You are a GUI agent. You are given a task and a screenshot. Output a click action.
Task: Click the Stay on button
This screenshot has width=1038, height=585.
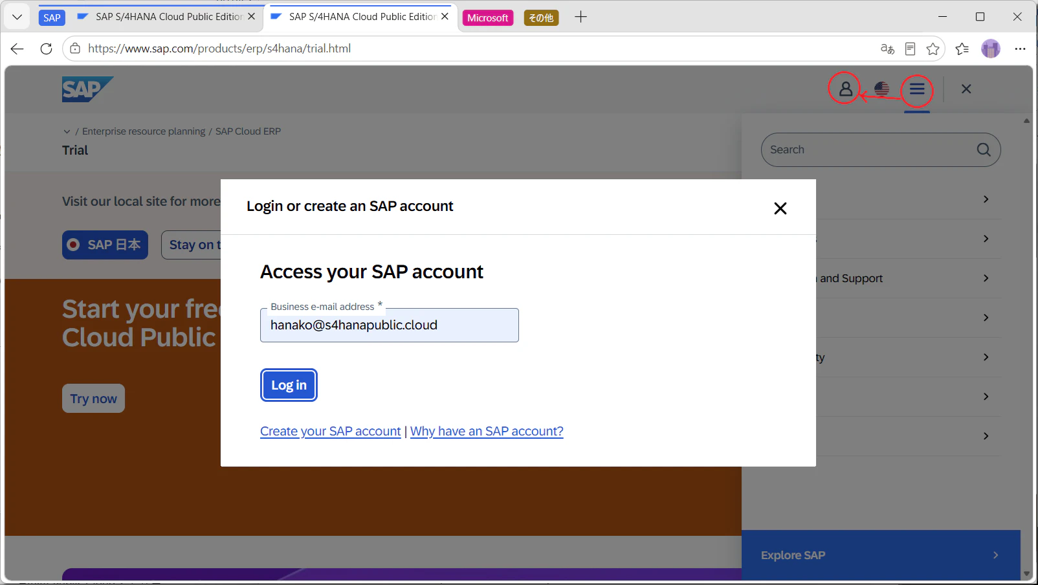(x=192, y=245)
